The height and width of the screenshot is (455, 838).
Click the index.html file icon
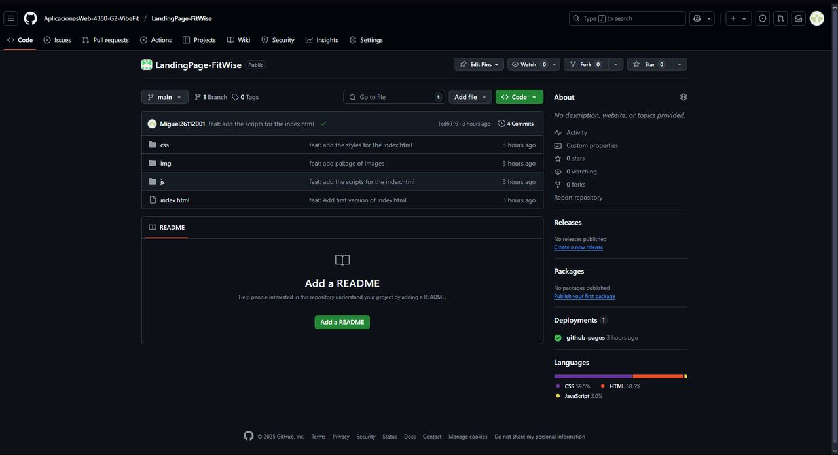[153, 200]
